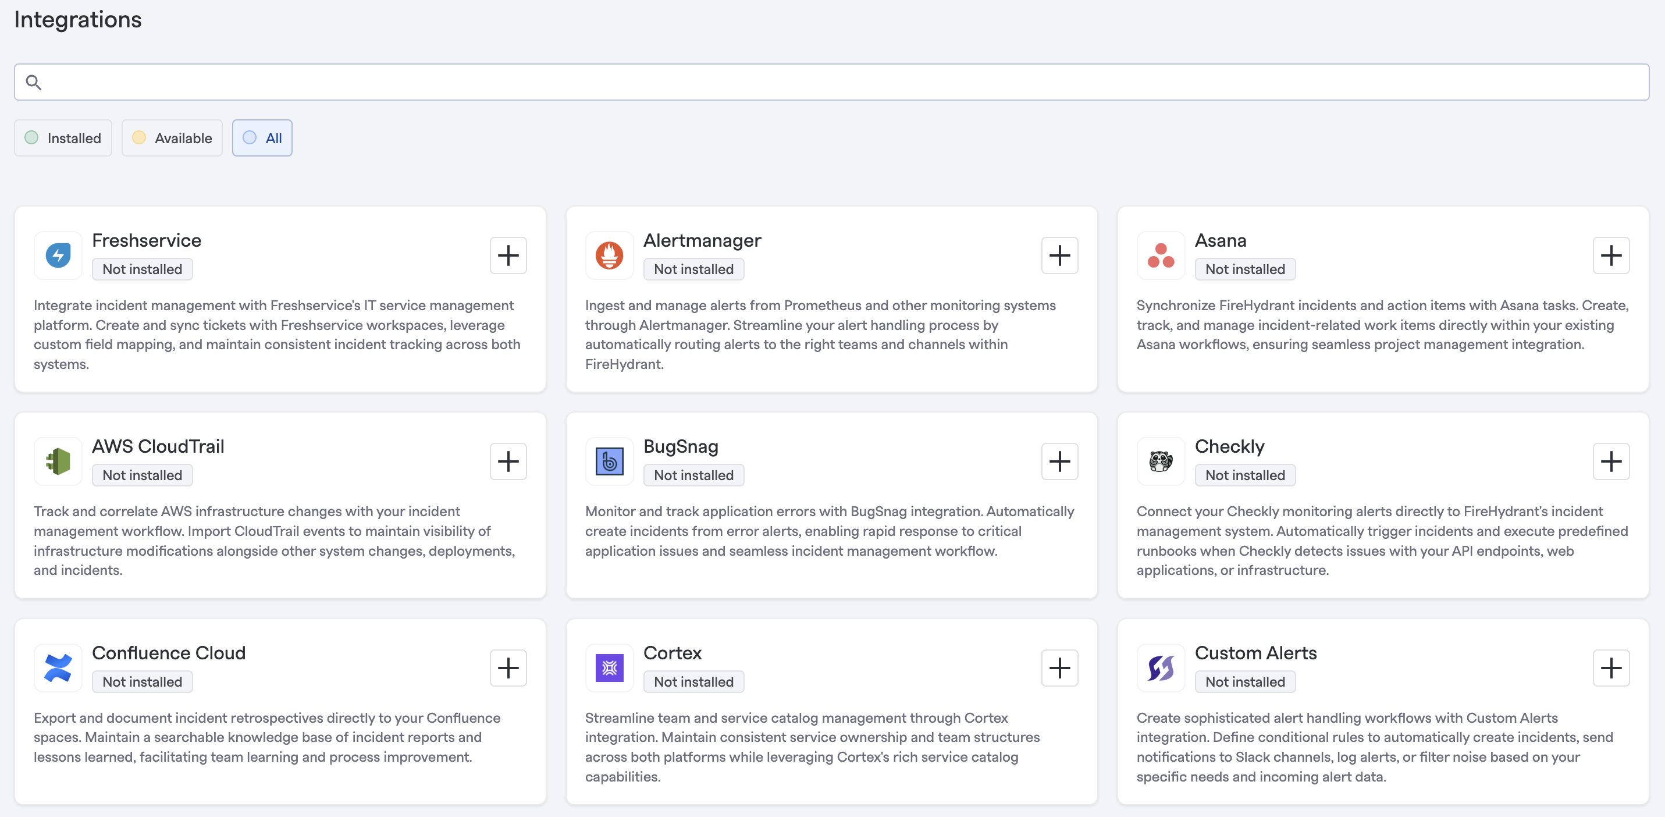Add the Alertmanager integration with plus
This screenshot has width=1665, height=817.
[1059, 255]
